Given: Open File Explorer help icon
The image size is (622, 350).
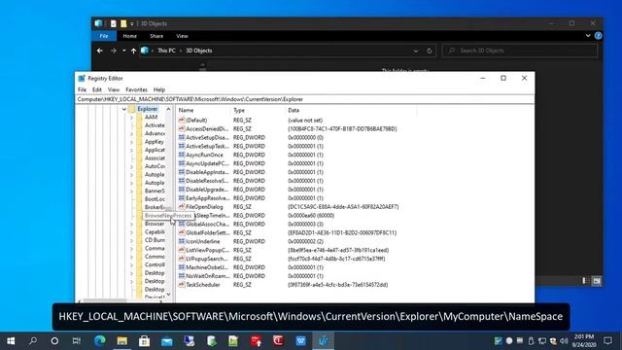Looking at the screenshot, I should (x=599, y=36).
